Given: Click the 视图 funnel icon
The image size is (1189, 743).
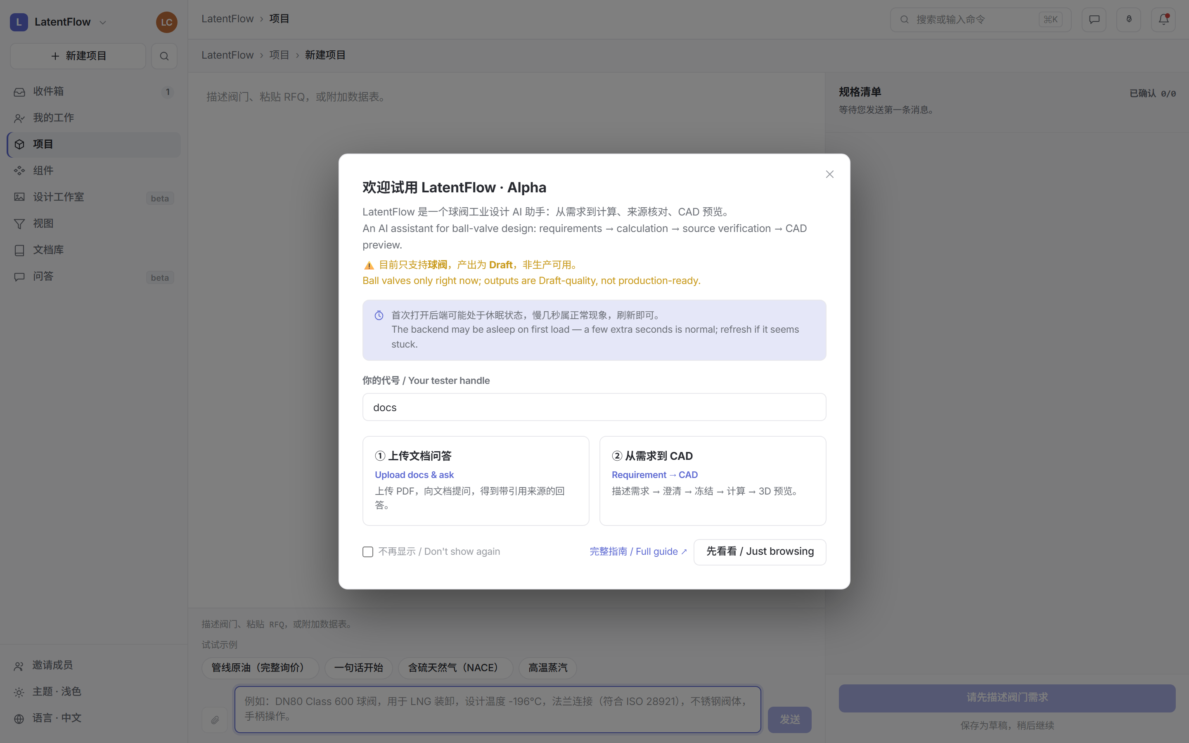Looking at the screenshot, I should click(x=19, y=224).
